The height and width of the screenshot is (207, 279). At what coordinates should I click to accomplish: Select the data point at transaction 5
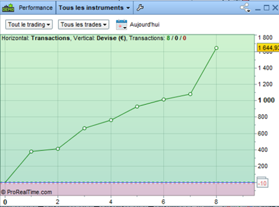(137, 107)
